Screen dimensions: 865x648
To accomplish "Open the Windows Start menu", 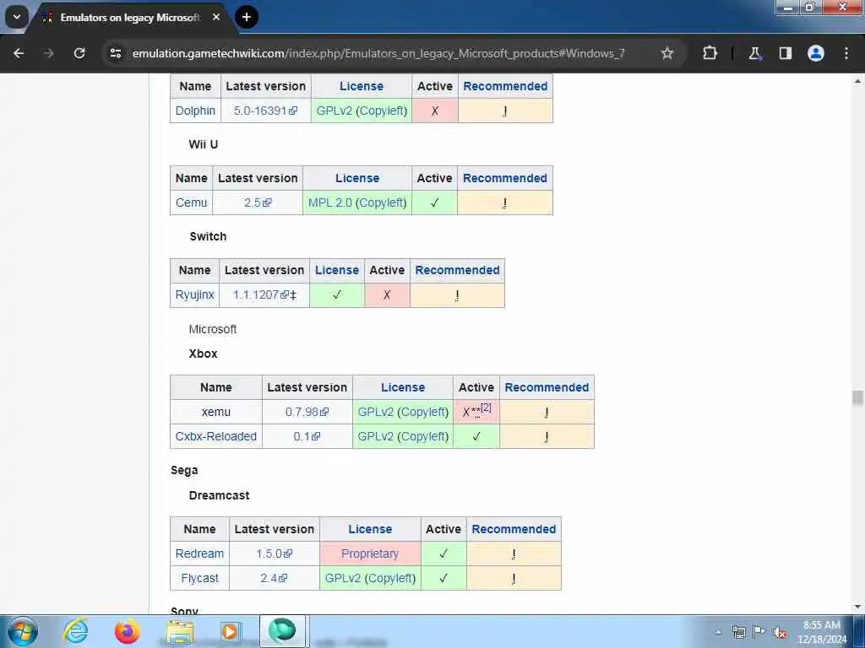I will [x=23, y=631].
